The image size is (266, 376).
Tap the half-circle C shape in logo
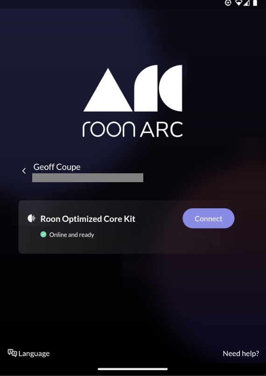point(170,88)
